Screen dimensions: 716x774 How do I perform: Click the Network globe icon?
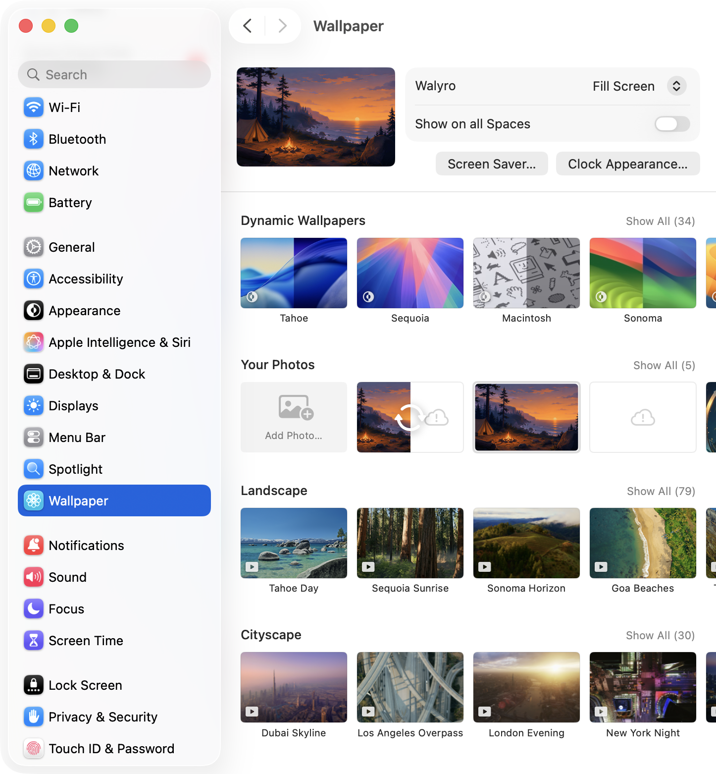tap(34, 170)
